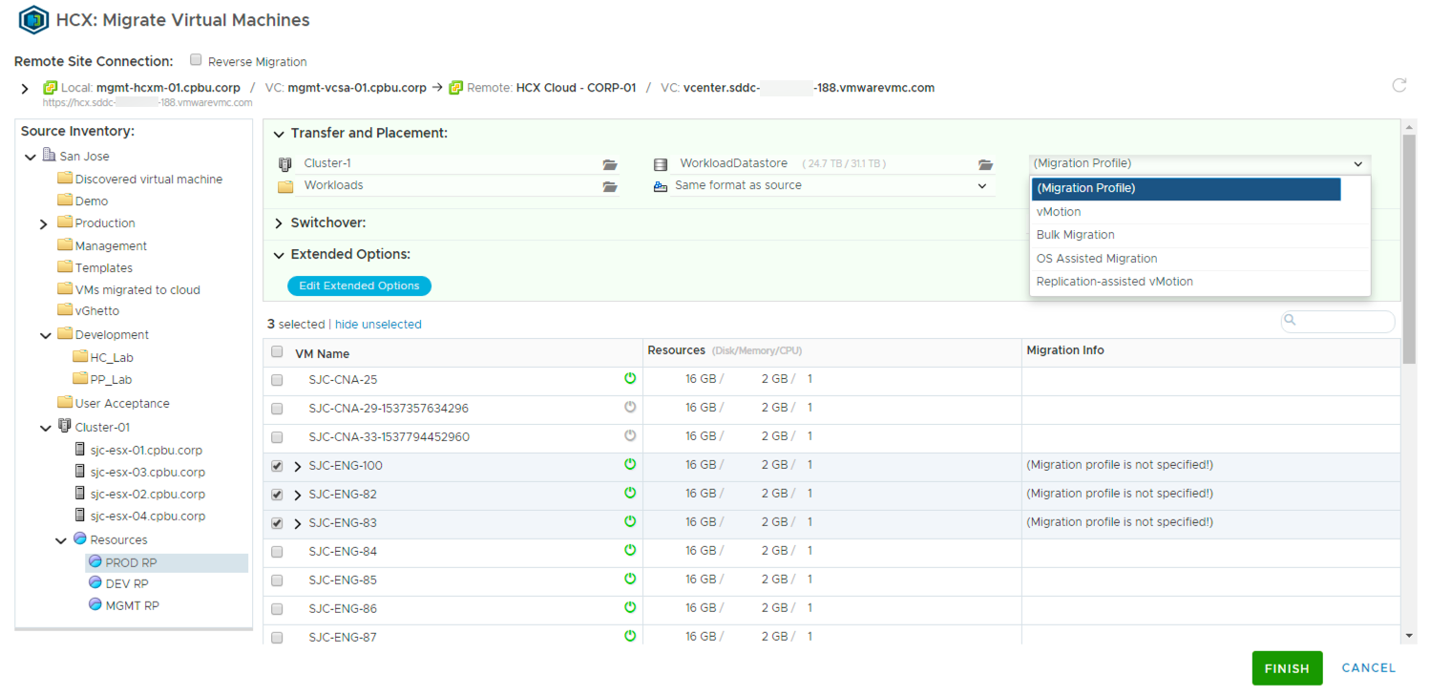Image resolution: width=1430 pixels, height=697 pixels.
Task: Click the VM search input field
Action: point(1338,321)
